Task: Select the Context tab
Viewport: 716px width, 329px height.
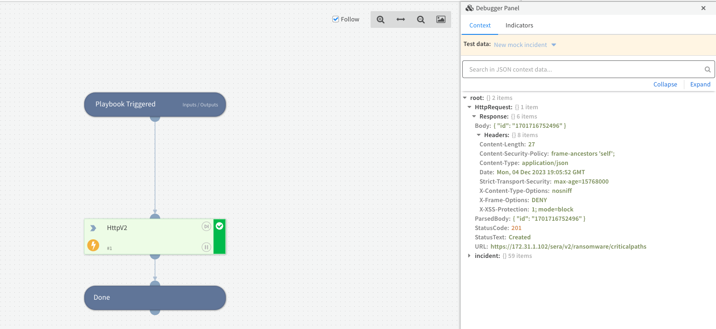Action: (x=480, y=25)
